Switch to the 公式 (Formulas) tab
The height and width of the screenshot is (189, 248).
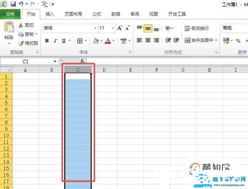(97, 14)
